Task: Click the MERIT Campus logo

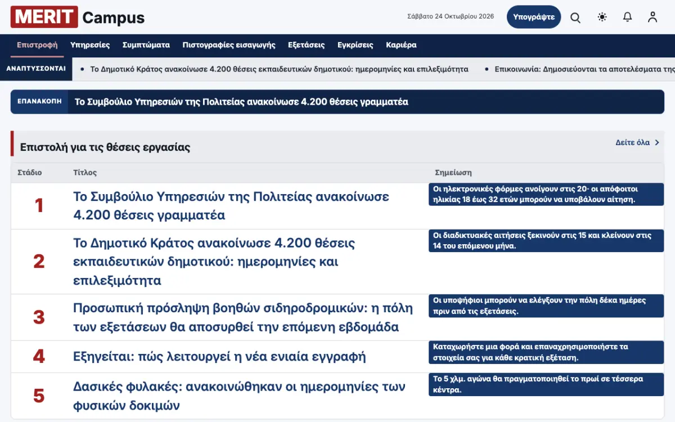Action: point(78,17)
